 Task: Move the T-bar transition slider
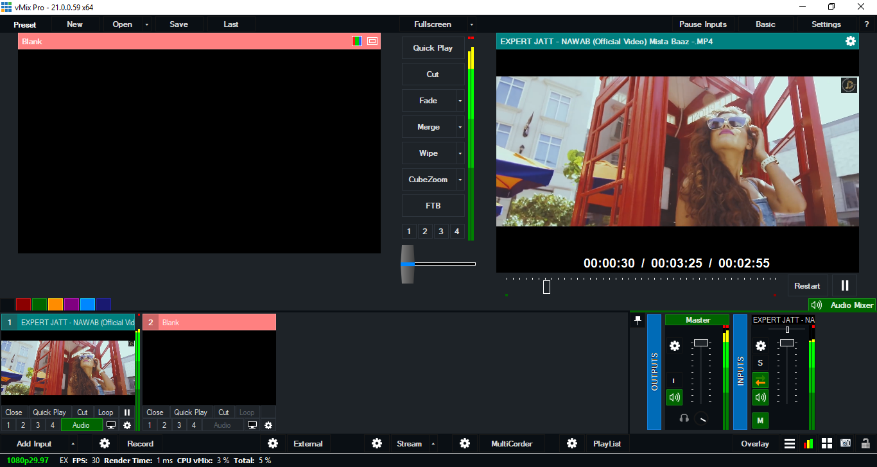[406, 264]
